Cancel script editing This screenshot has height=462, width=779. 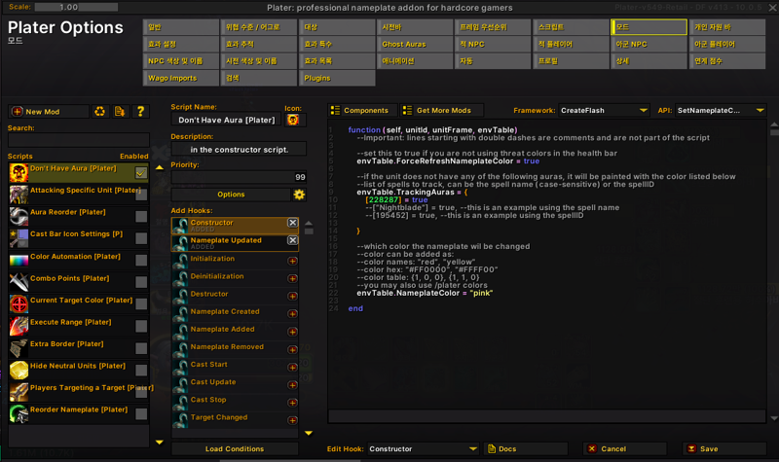(x=625, y=448)
